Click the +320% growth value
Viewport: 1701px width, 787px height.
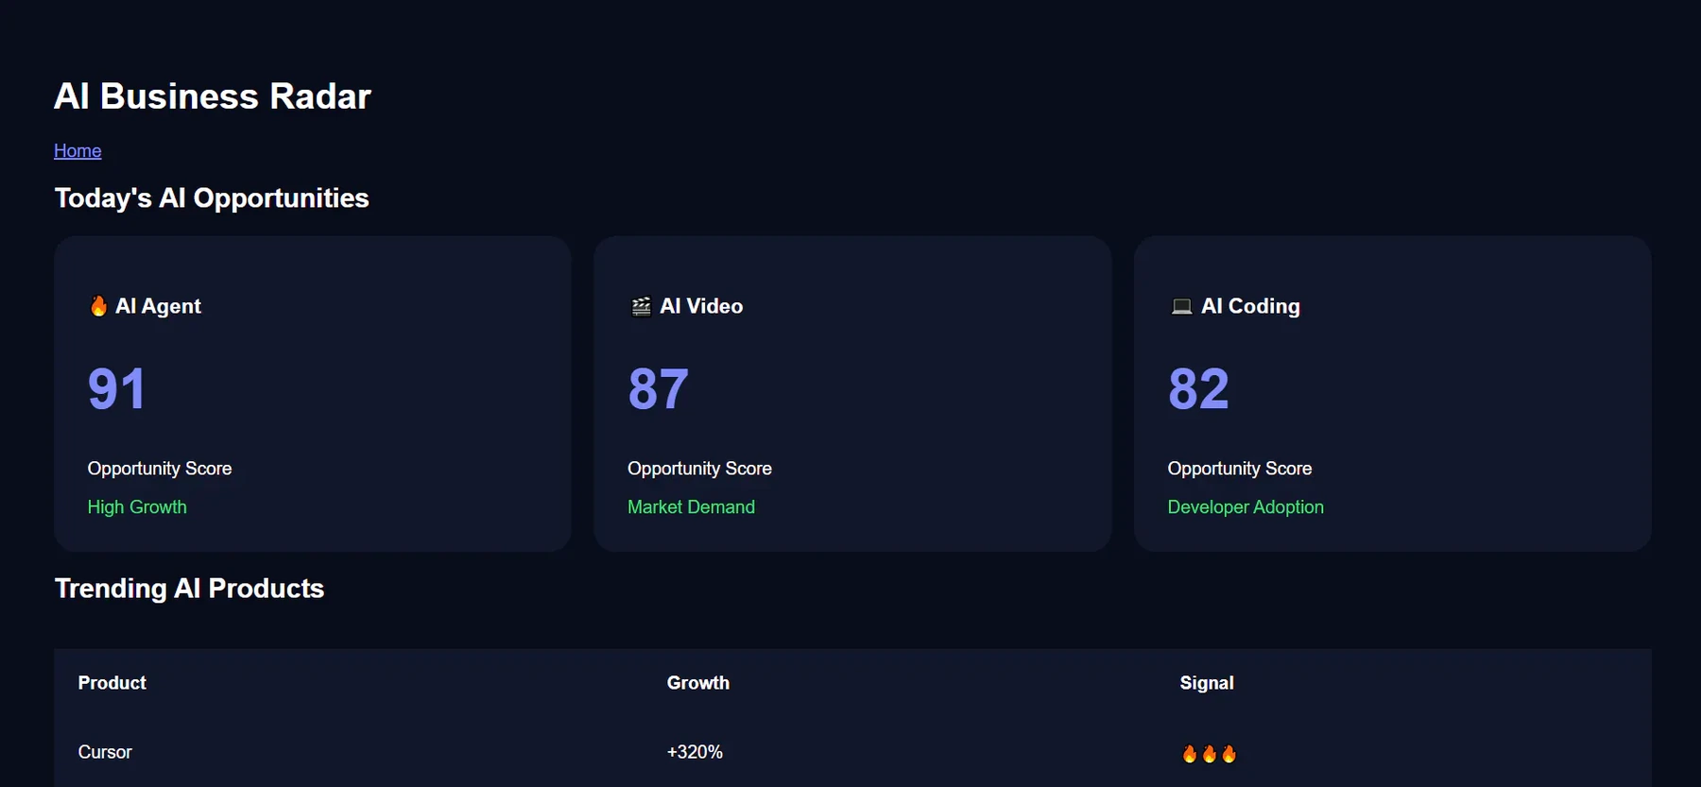pyautogui.click(x=695, y=752)
